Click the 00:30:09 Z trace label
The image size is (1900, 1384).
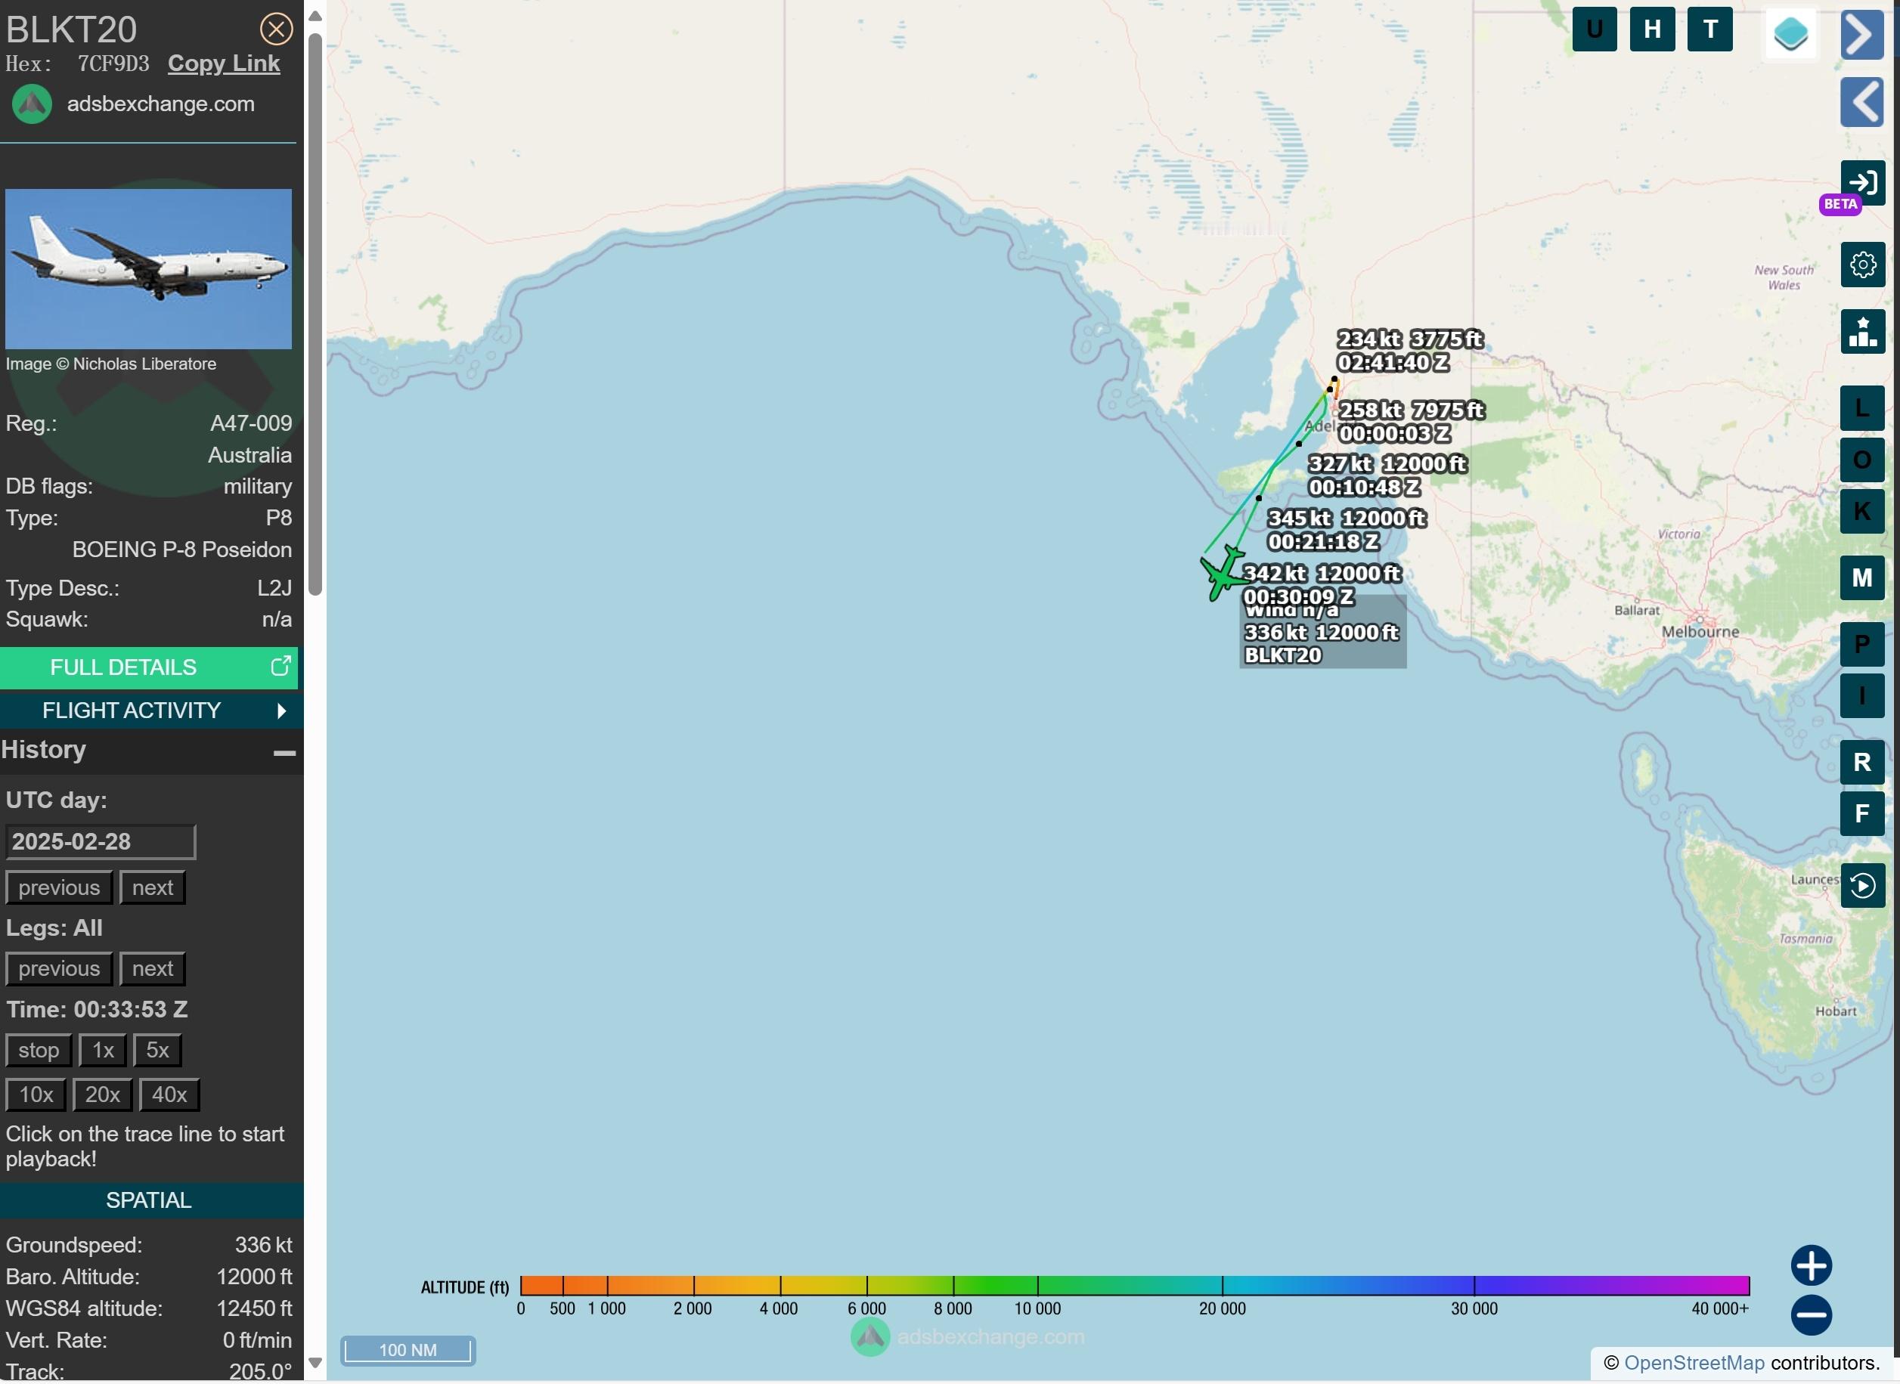[1297, 596]
